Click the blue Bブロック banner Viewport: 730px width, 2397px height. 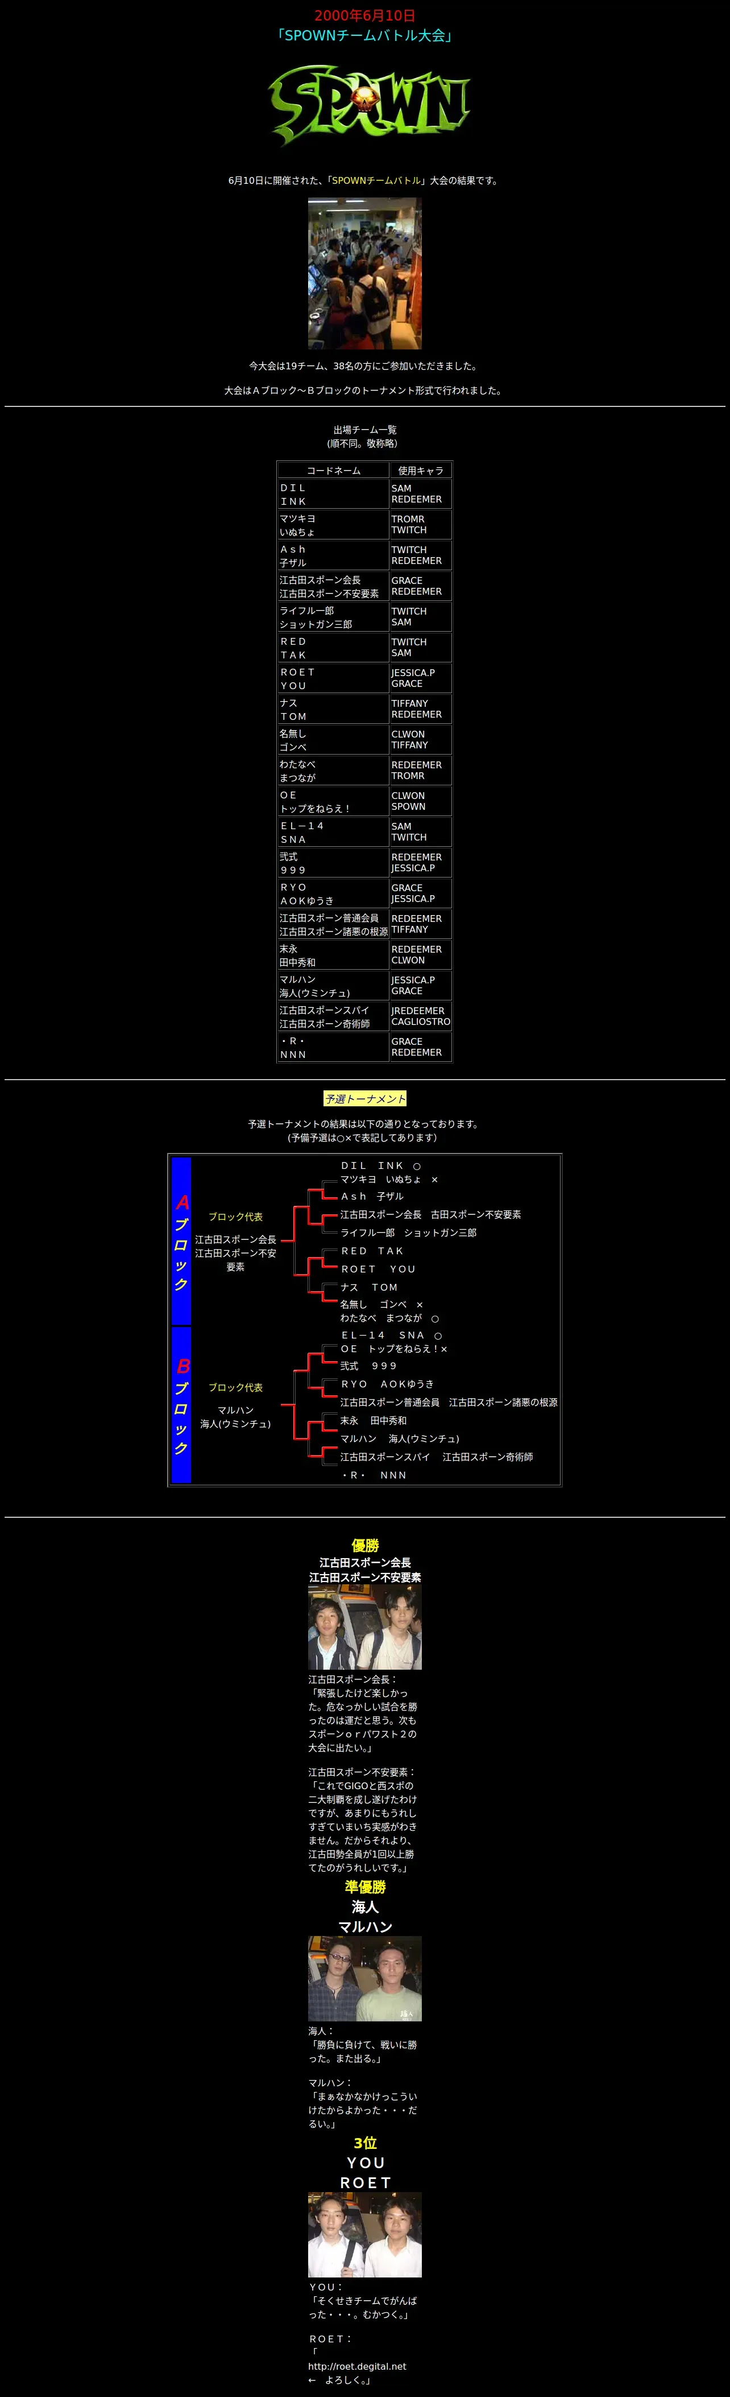(181, 1405)
